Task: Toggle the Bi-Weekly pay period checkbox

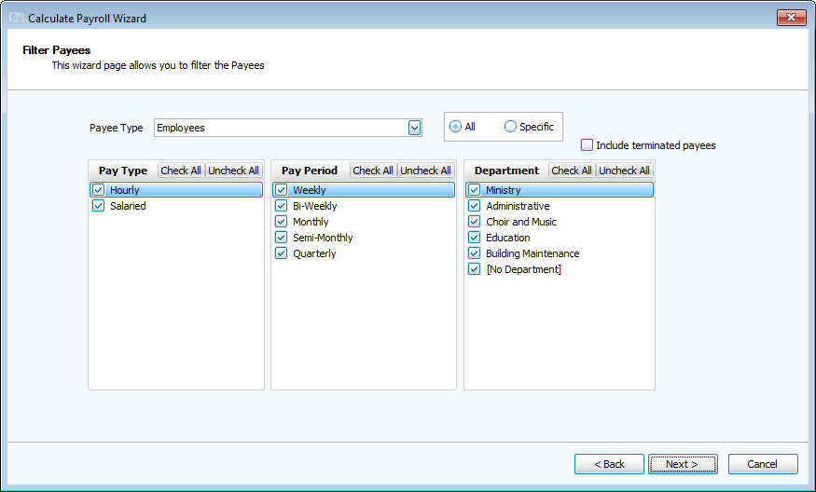Action: click(281, 206)
